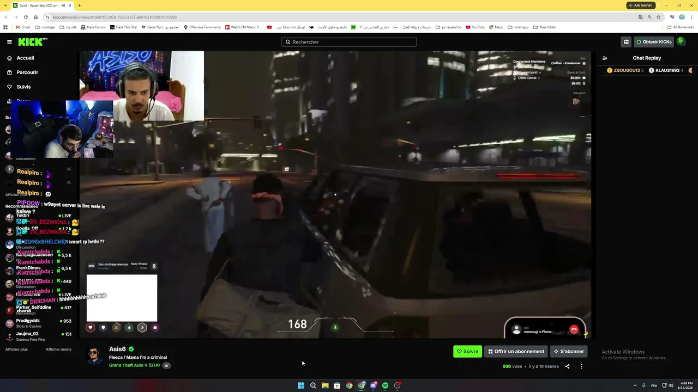The image size is (698, 392).
Task: Click gifter ZGOUGOU13 in chat leaderboard
Action: tap(626, 70)
